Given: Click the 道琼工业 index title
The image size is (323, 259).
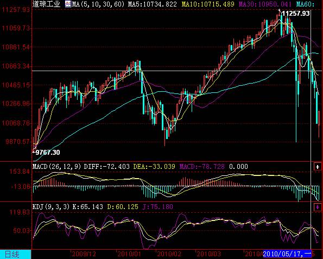Looking at the screenshot, I should point(46,4).
